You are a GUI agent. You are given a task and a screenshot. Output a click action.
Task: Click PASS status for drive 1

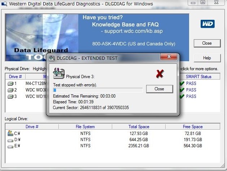pos(191,84)
